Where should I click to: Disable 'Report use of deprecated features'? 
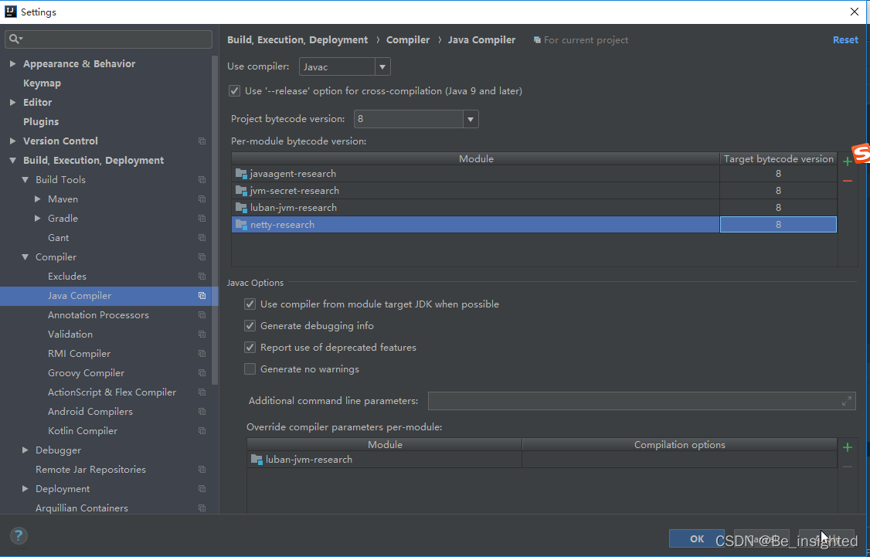coord(250,347)
